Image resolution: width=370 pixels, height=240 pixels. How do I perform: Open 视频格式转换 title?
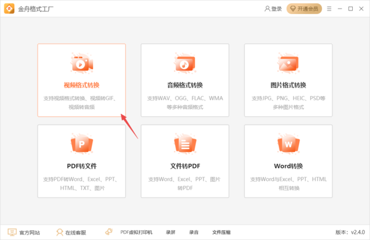81,85
